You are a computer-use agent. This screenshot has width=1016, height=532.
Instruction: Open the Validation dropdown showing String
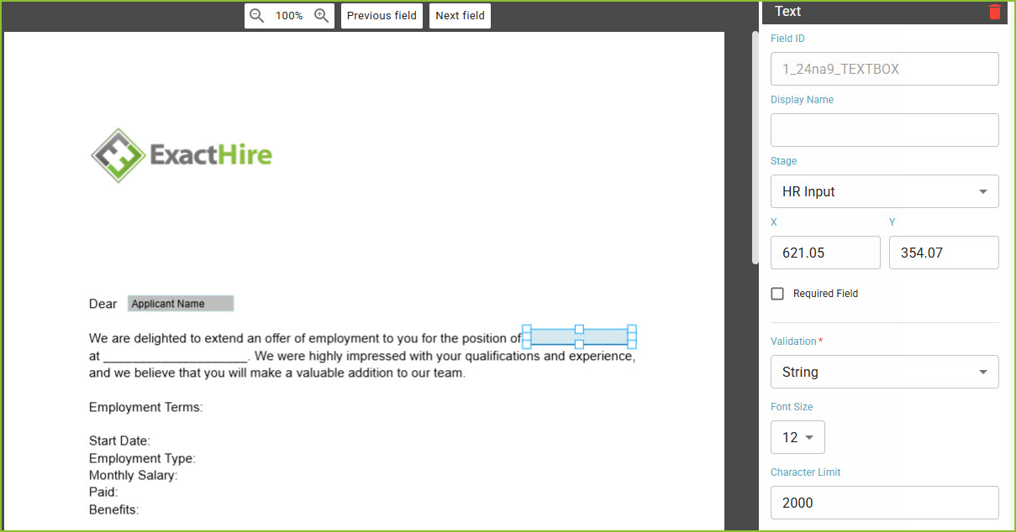(885, 372)
